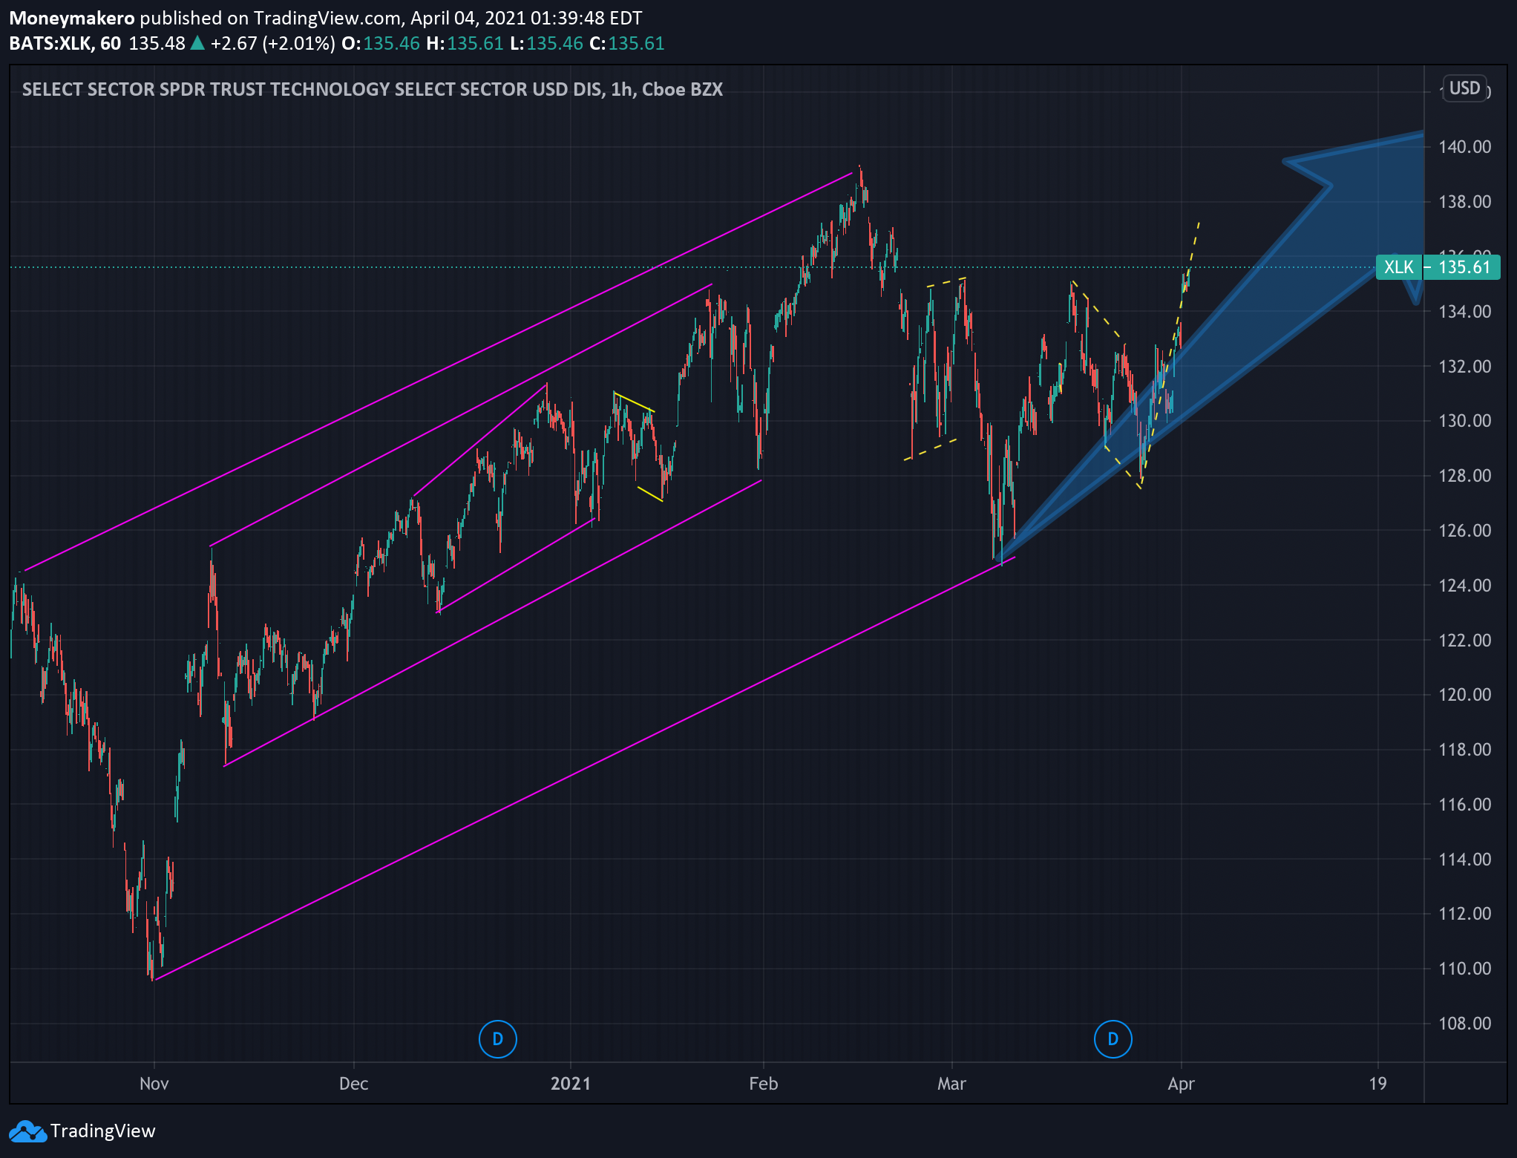The height and width of the screenshot is (1158, 1517).
Task: Click the 2021 time axis label
Action: [571, 1084]
